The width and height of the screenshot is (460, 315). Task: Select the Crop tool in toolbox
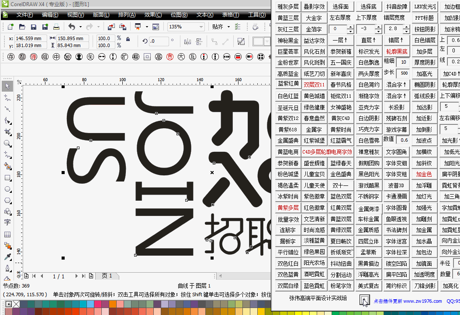[7, 131]
